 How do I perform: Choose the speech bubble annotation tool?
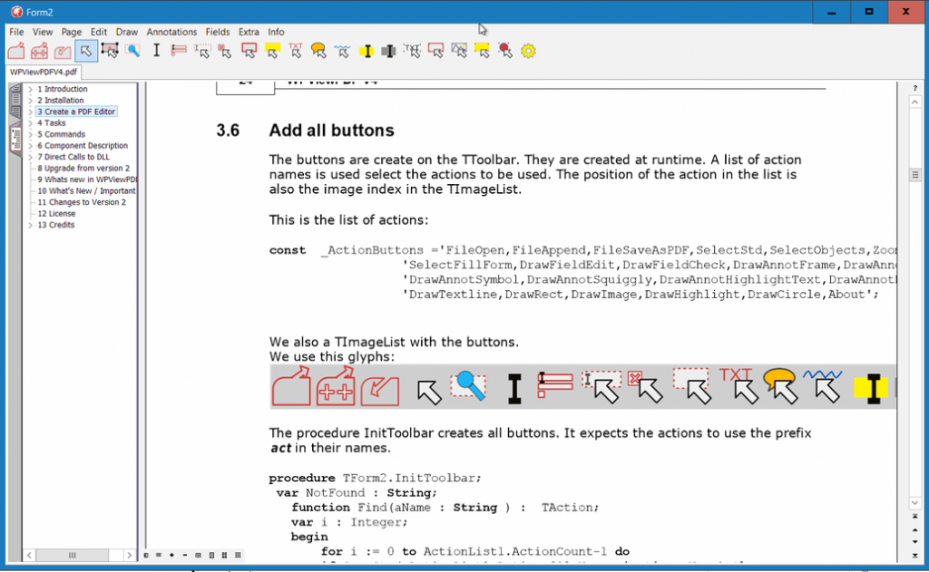click(x=318, y=51)
